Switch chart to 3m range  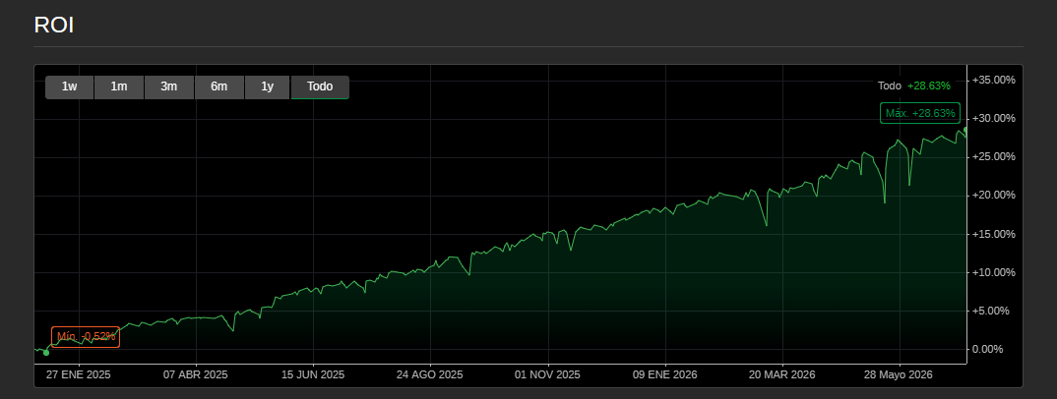(169, 86)
